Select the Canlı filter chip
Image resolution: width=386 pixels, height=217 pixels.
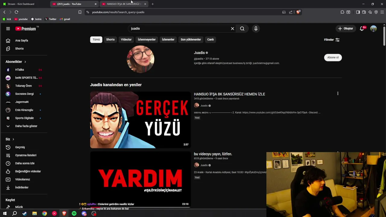(x=210, y=39)
